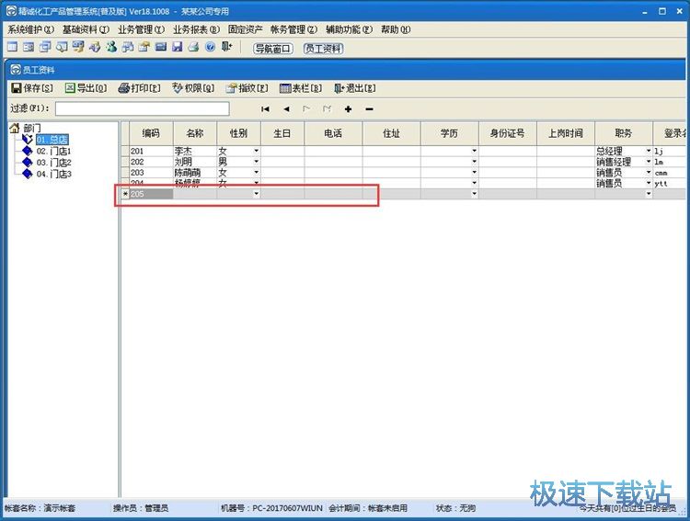The image size is (690, 521).
Task: Open 学历 dropdown for employee 202
Action: (474, 162)
